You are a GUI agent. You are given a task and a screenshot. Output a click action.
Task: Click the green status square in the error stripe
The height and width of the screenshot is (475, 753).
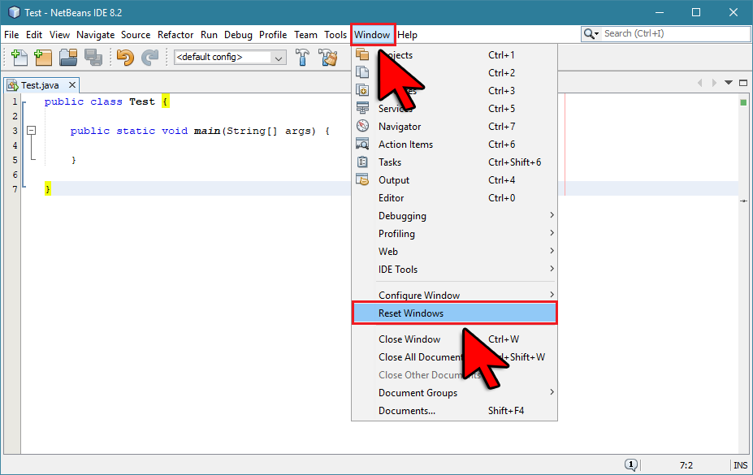[x=743, y=102]
